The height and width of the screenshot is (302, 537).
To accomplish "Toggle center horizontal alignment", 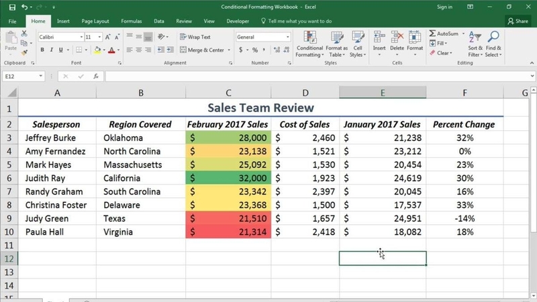I will tap(139, 50).
